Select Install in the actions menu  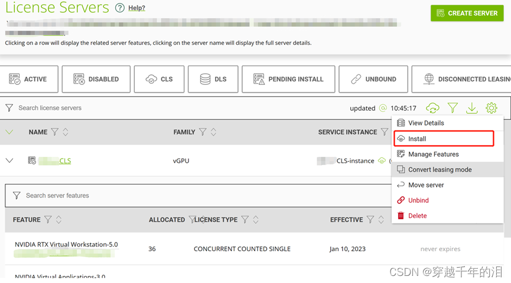[x=444, y=139]
